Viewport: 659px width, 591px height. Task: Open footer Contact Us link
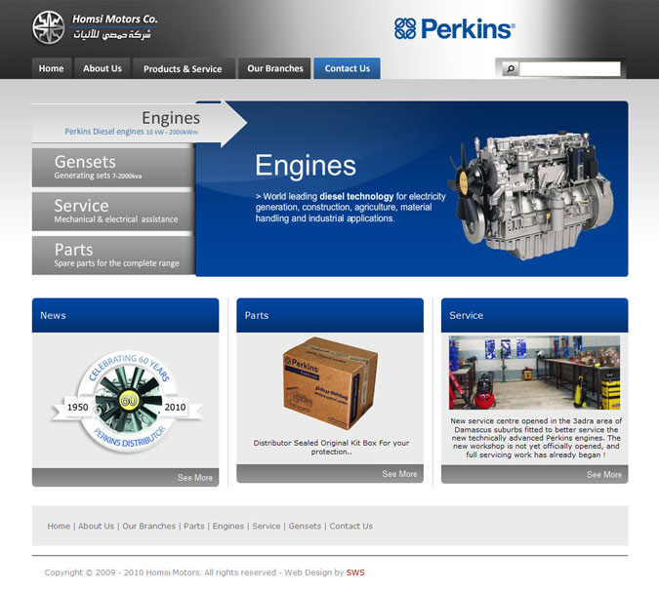[350, 526]
